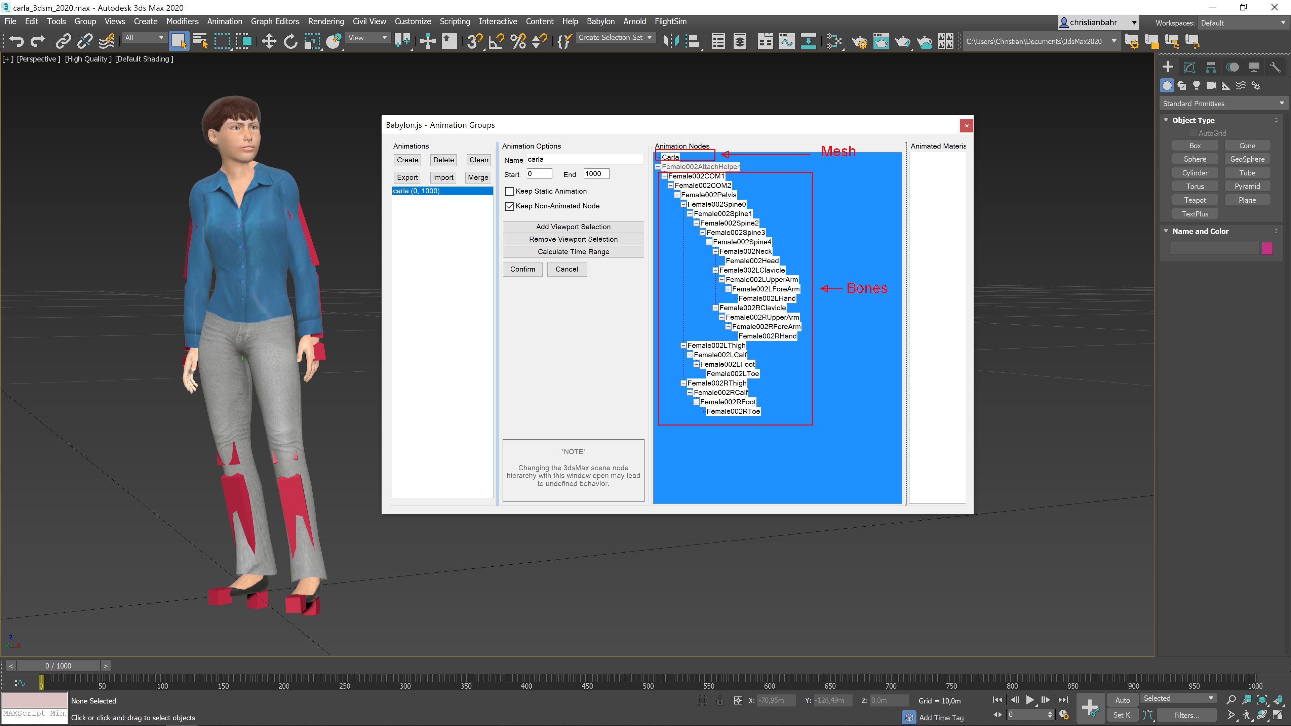1291x726 pixels.
Task: Open the Babylon menu
Action: point(600,22)
